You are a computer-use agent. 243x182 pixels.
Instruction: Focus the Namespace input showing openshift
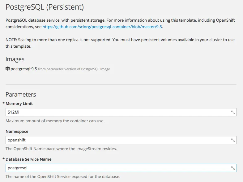click(x=117, y=140)
